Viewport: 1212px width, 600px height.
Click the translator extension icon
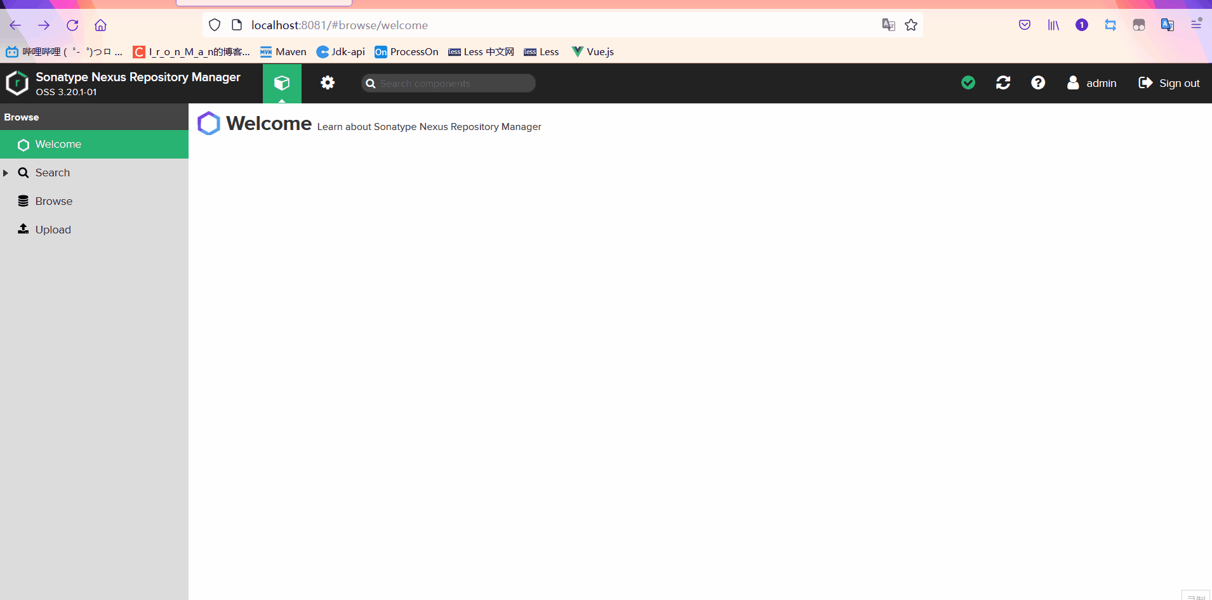(1168, 25)
